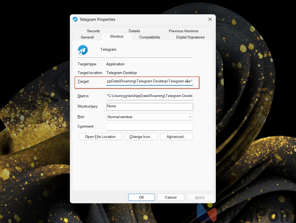Click the empty Comment field
Image resolution: width=296 pixels, height=223 pixels.
tap(150, 127)
